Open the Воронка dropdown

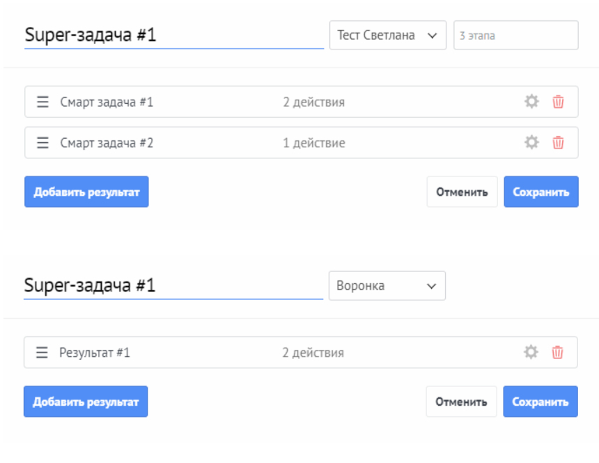coord(387,286)
